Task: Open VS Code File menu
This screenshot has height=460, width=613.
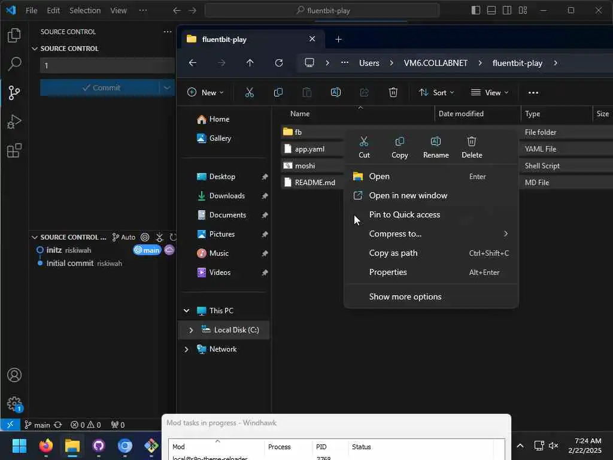Action: 31,11
